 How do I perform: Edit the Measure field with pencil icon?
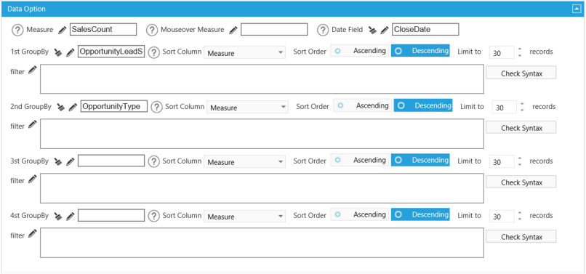(x=63, y=30)
